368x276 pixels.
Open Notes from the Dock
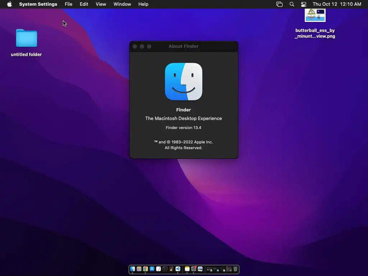click(x=187, y=269)
